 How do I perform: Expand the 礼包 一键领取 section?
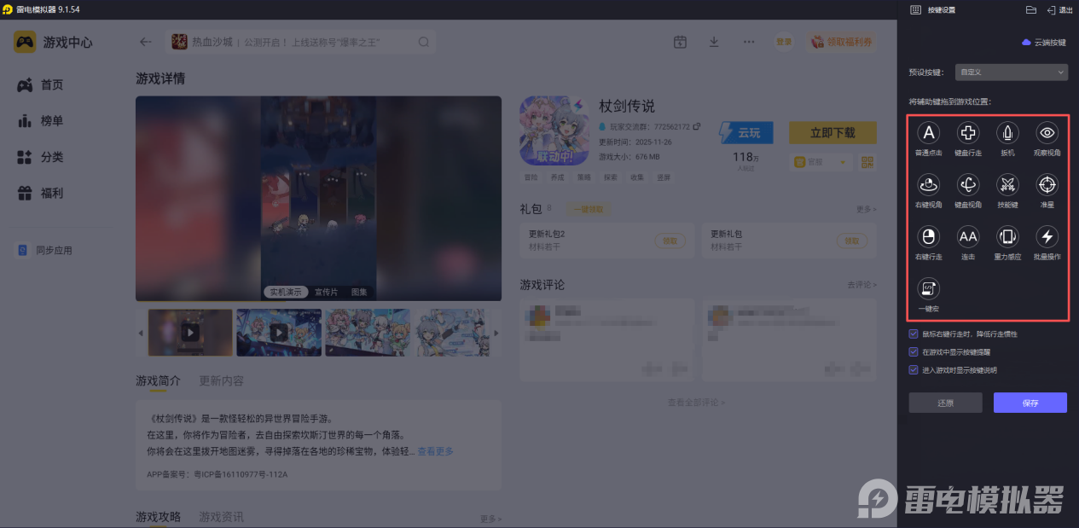coord(588,208)
